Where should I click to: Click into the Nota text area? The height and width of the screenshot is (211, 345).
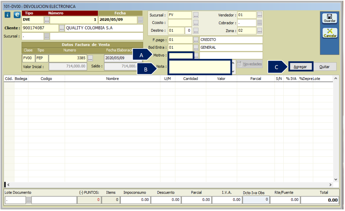tap(200, 67)
